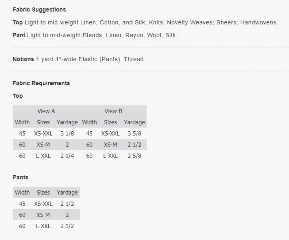Click the 2 5/8 yardage cell
Screen dimensions: 289x240
(x=134, y=156)
